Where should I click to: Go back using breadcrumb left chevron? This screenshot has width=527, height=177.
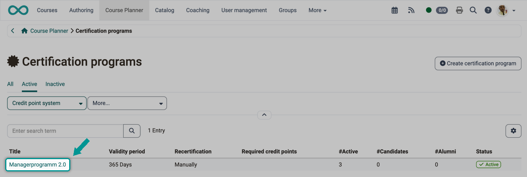[x=13, y=31]
